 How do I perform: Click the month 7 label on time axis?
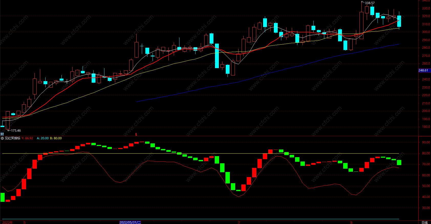coord(239,222)
